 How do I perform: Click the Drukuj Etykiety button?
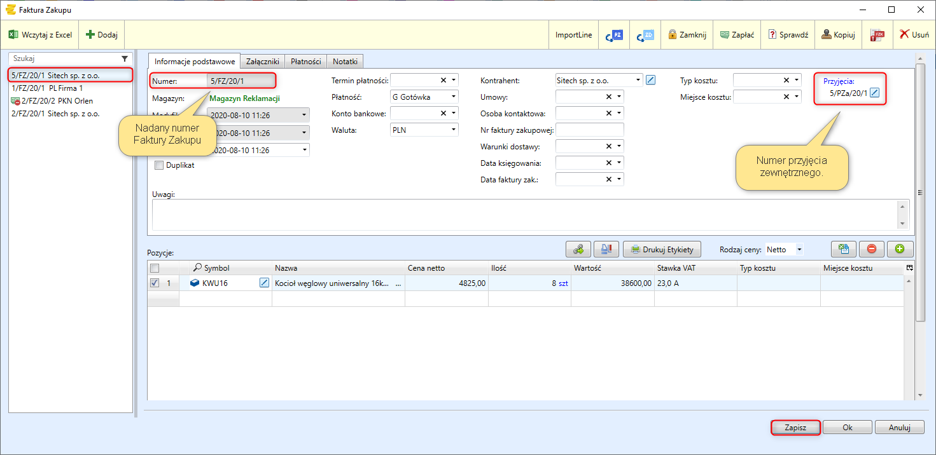pos(662,249)
